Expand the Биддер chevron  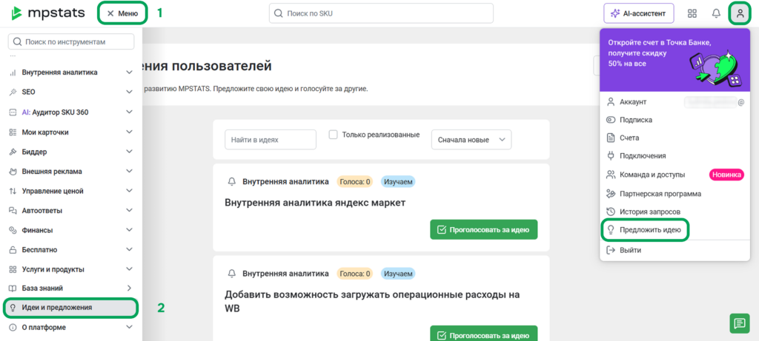129,152
